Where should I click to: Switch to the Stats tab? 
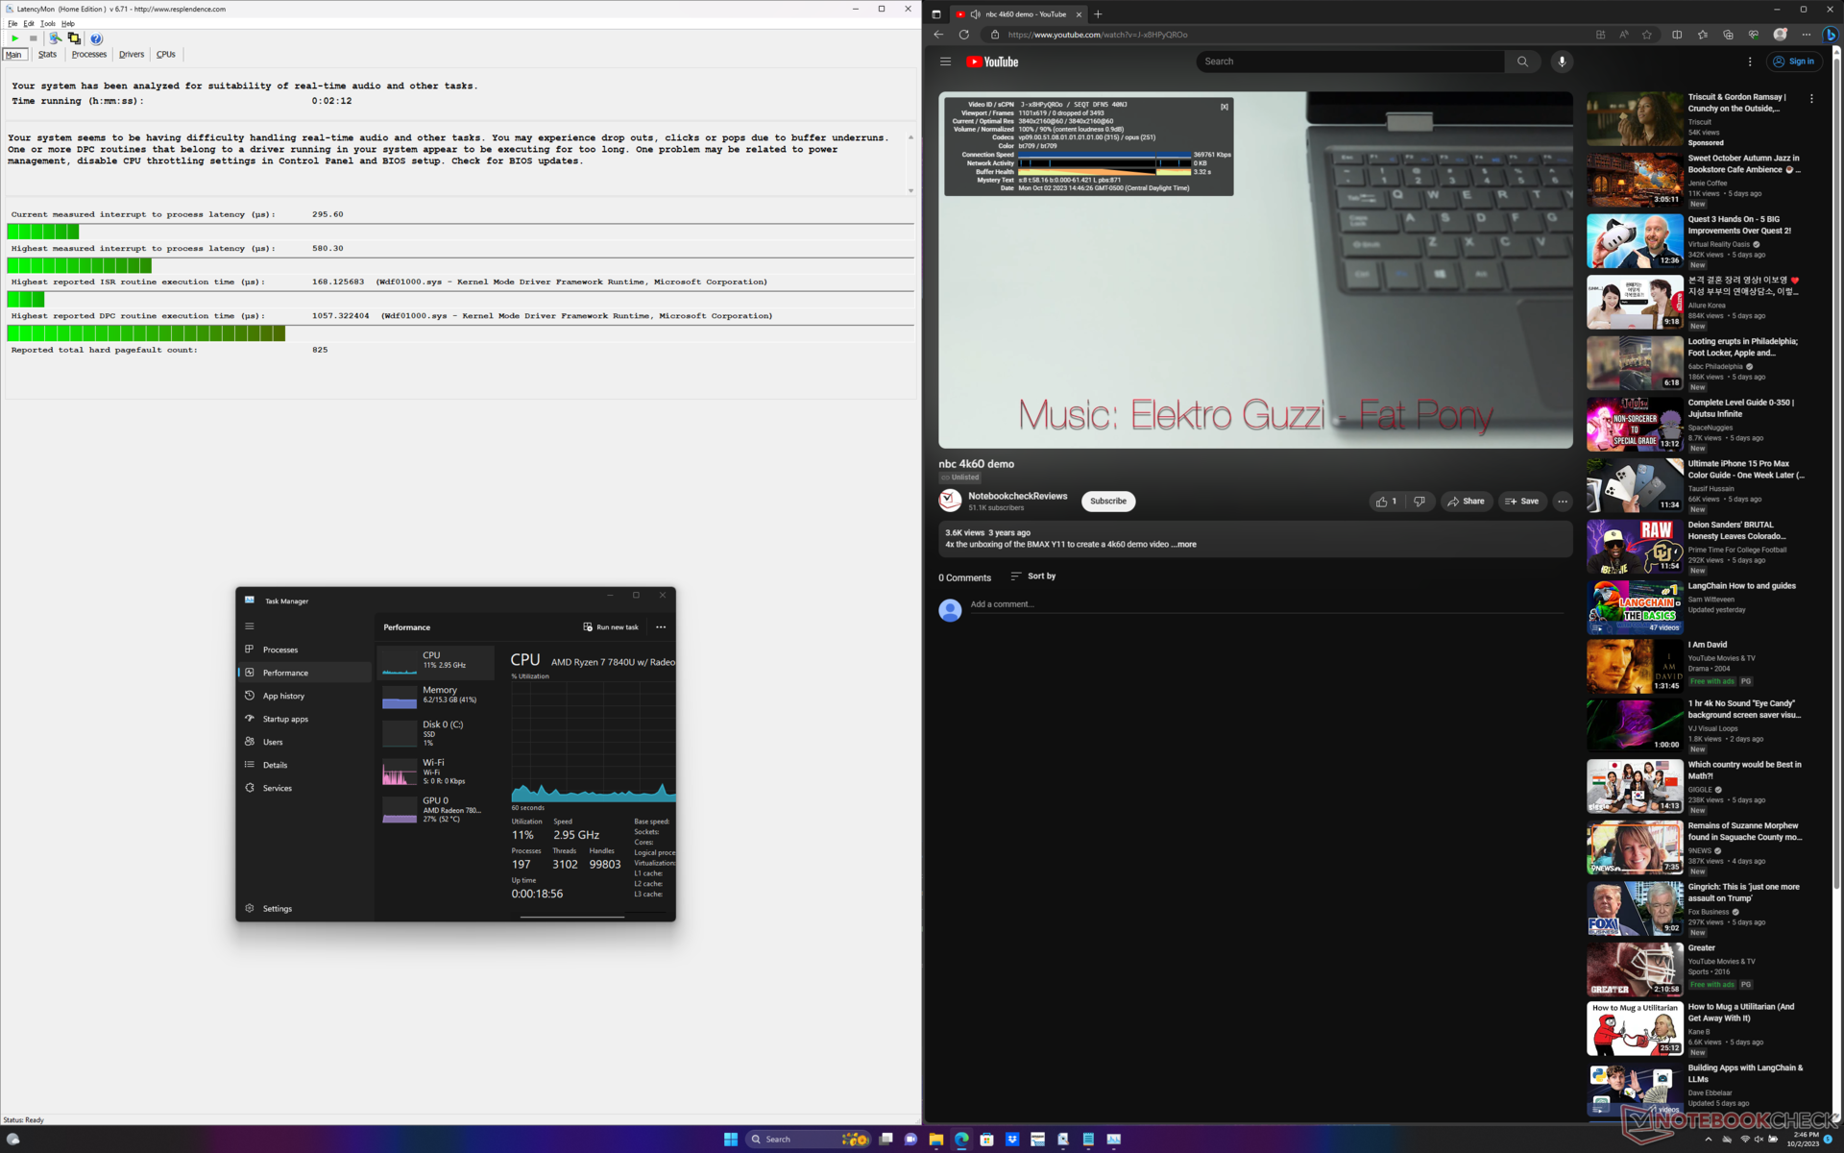click(x=48, y=55)
